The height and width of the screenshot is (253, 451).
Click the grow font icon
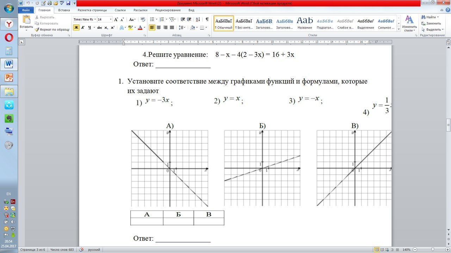(x=116, y=20)
